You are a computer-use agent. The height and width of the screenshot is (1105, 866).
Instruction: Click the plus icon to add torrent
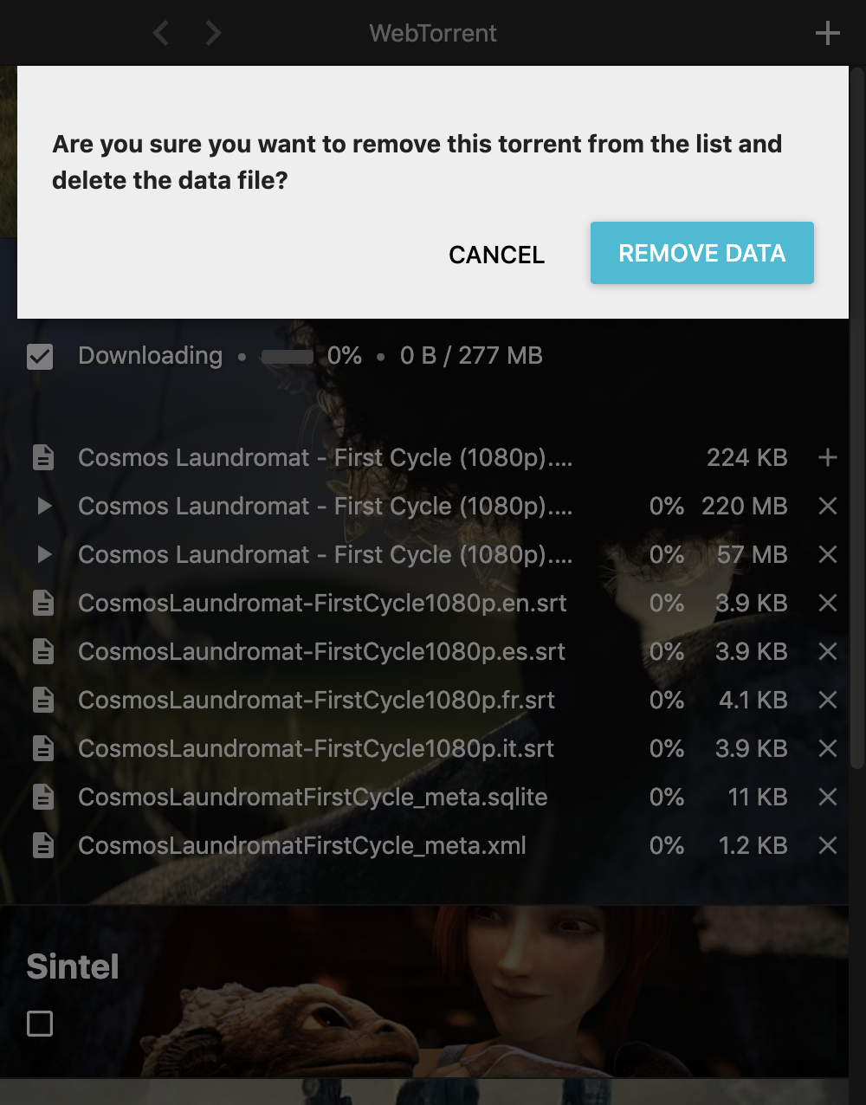(x=827, y=34)
